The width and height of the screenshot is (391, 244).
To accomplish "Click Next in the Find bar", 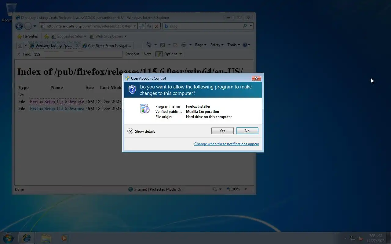I will (147, 54).
